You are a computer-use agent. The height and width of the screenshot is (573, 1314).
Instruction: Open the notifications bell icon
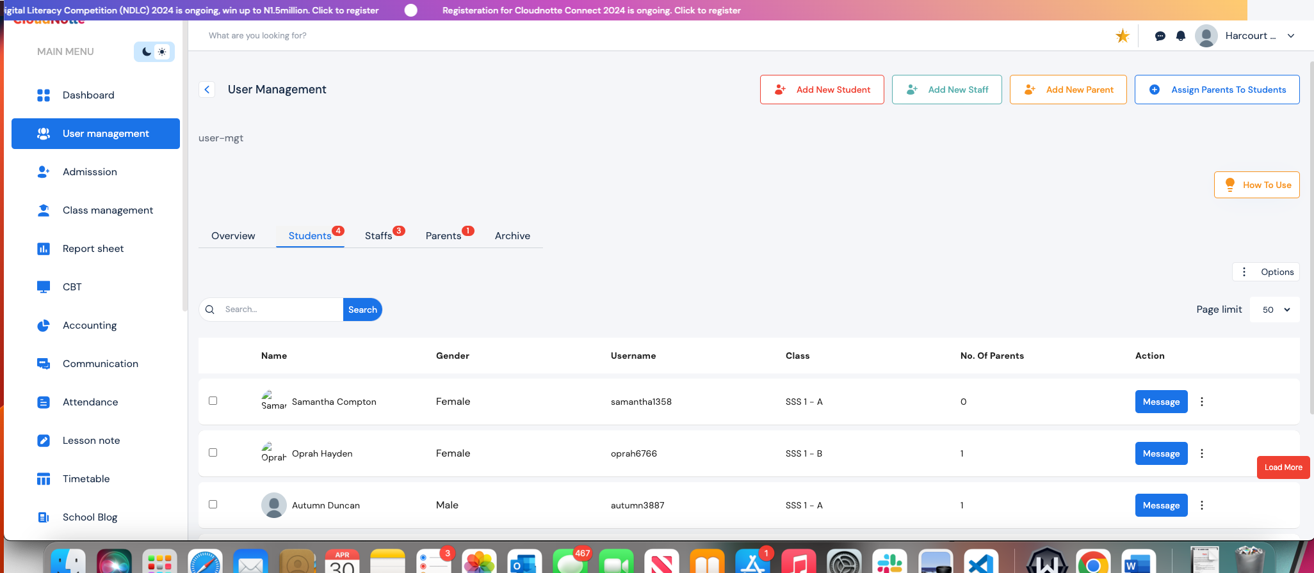coord(1181,36)
